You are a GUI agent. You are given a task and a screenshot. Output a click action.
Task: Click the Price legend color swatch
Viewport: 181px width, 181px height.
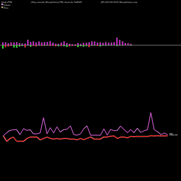click(x=2, y=8)
